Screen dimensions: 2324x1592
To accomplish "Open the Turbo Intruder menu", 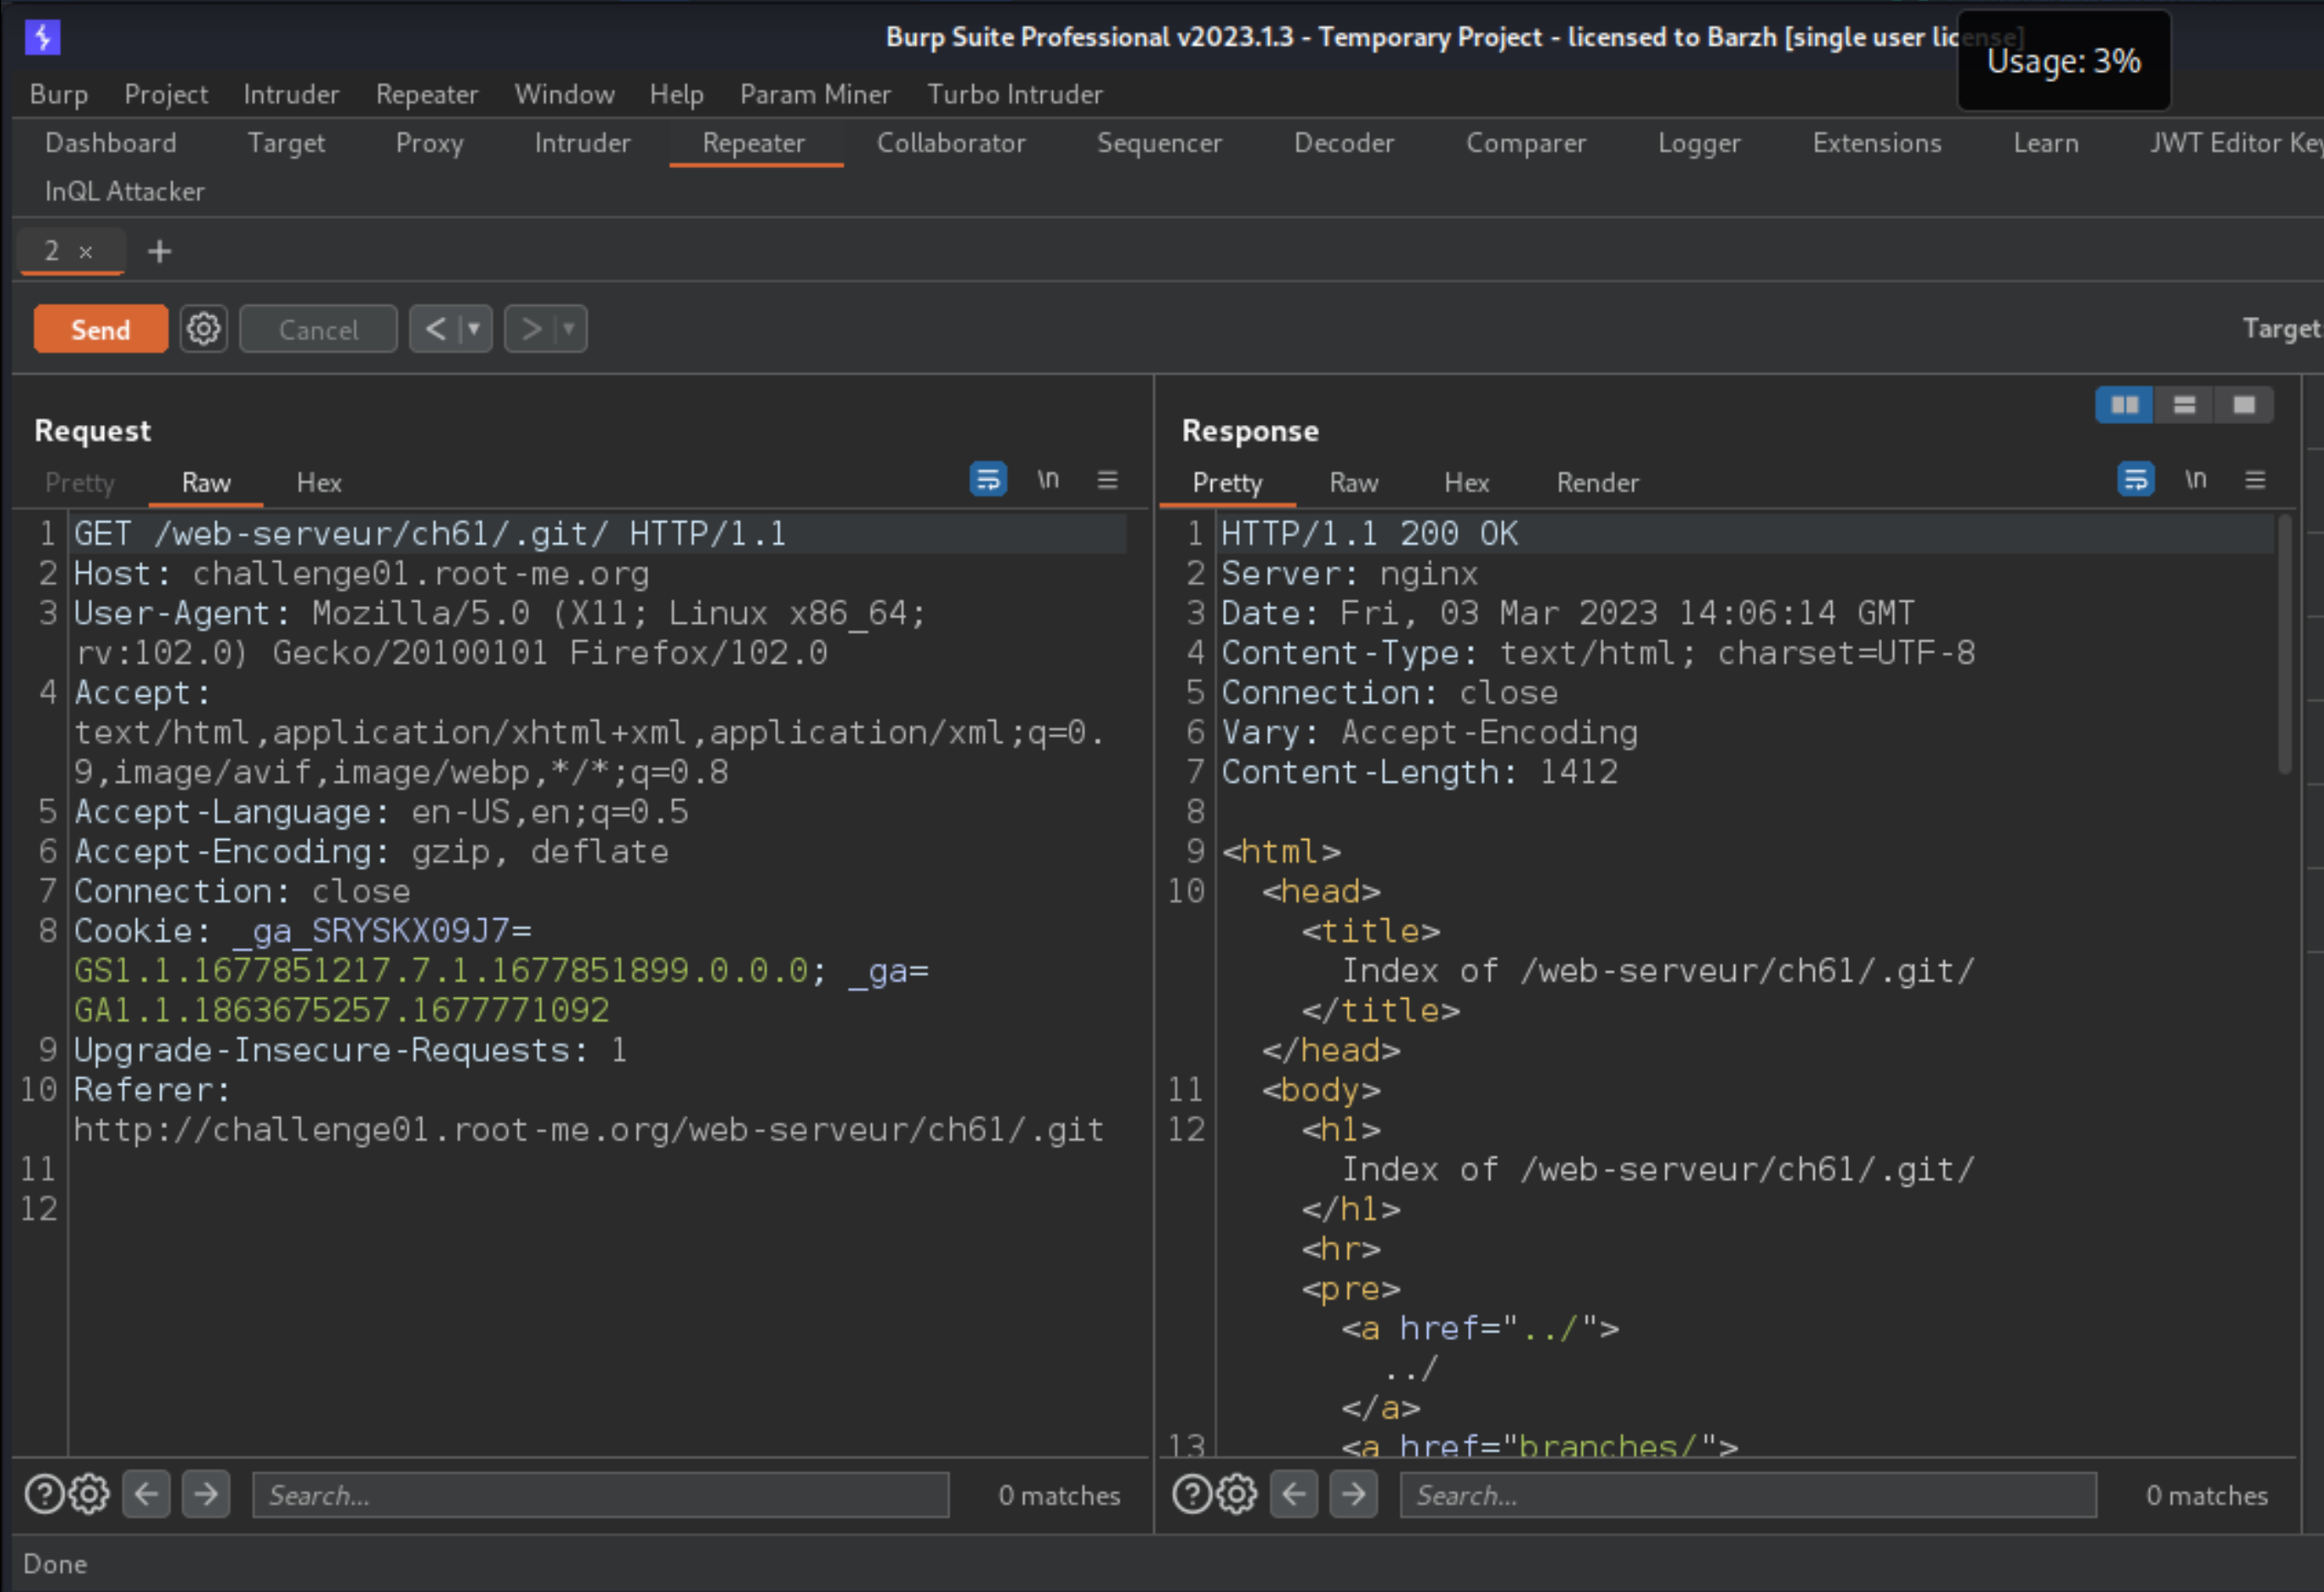I will (1014, 94).
